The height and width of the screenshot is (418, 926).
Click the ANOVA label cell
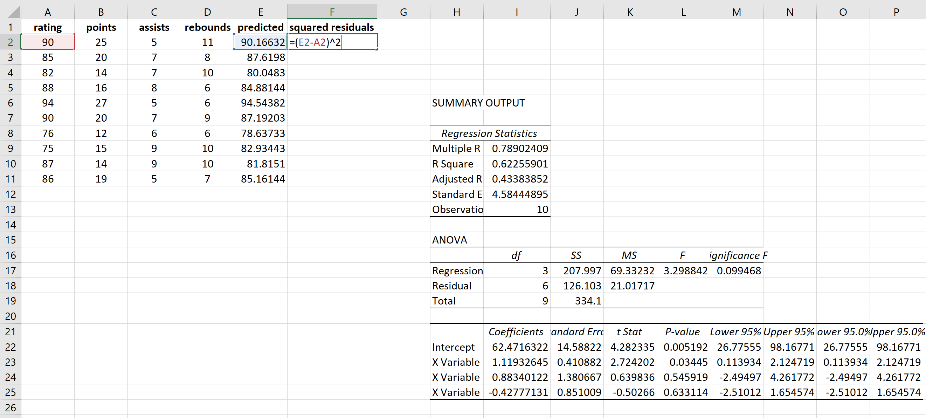[x=449, y=240]
